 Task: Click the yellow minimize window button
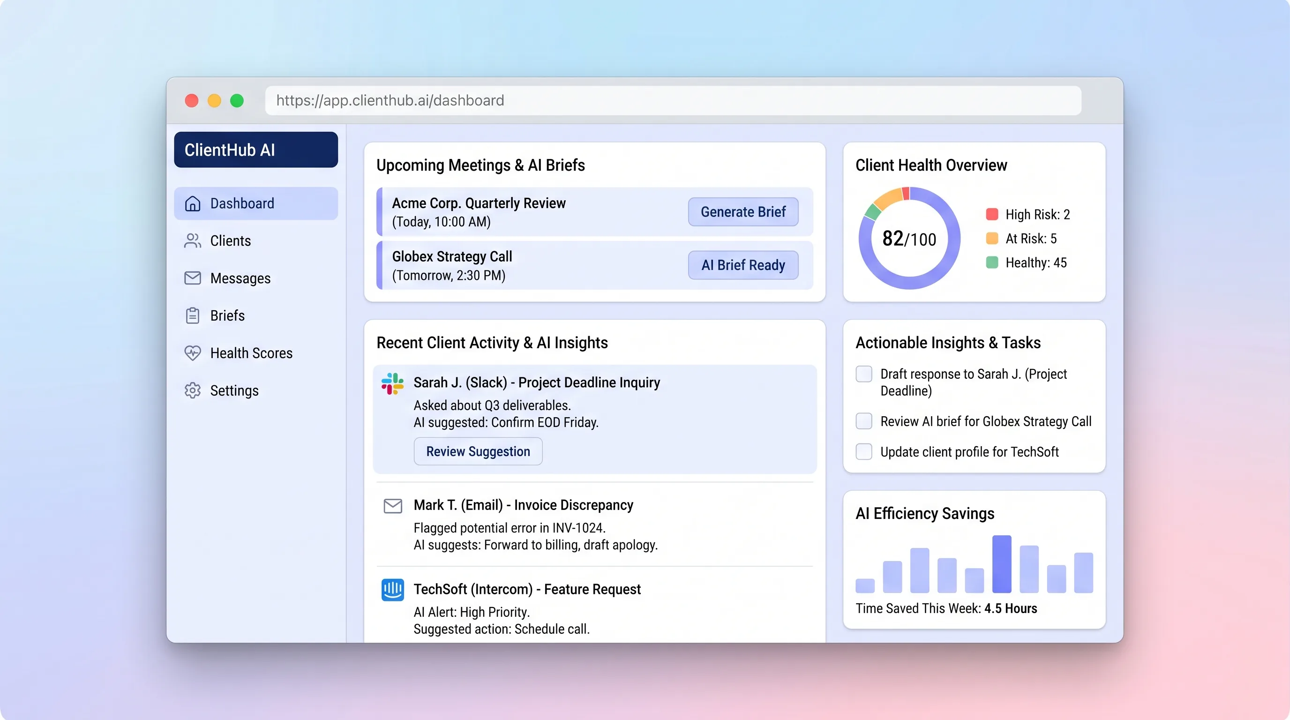tap(214, 101)
